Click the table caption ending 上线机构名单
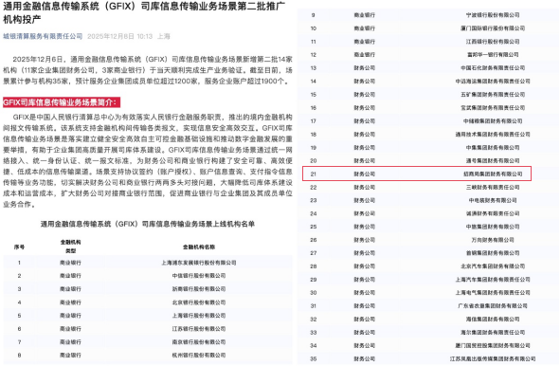 pyautogui.click(x=148, y=224)
